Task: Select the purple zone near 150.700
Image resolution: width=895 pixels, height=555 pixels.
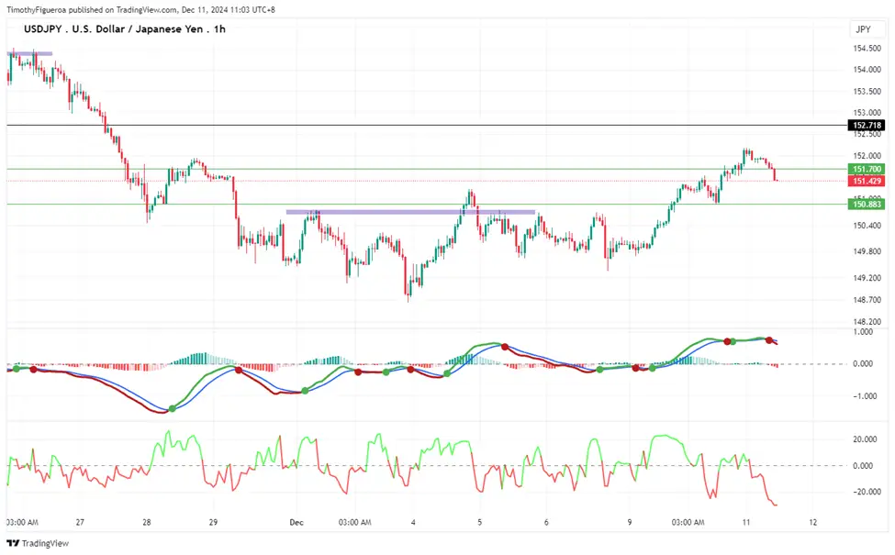Action: click(x=410, y=212)
